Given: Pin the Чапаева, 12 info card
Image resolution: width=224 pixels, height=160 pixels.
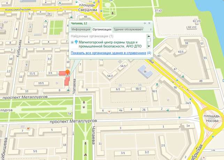Looking at the screenshot, I should pyautogui.click(x=145, y=23).
